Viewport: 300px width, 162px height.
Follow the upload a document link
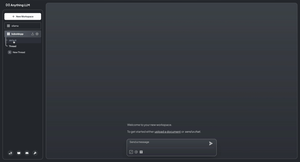[x=168, y=132]
